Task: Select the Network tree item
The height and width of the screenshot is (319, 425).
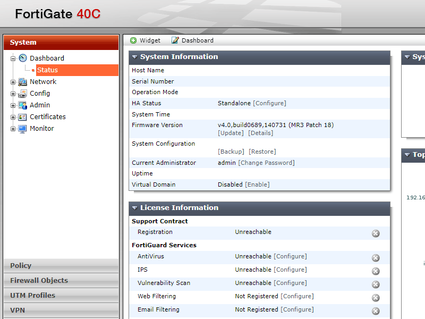Action: coord(43,82)
